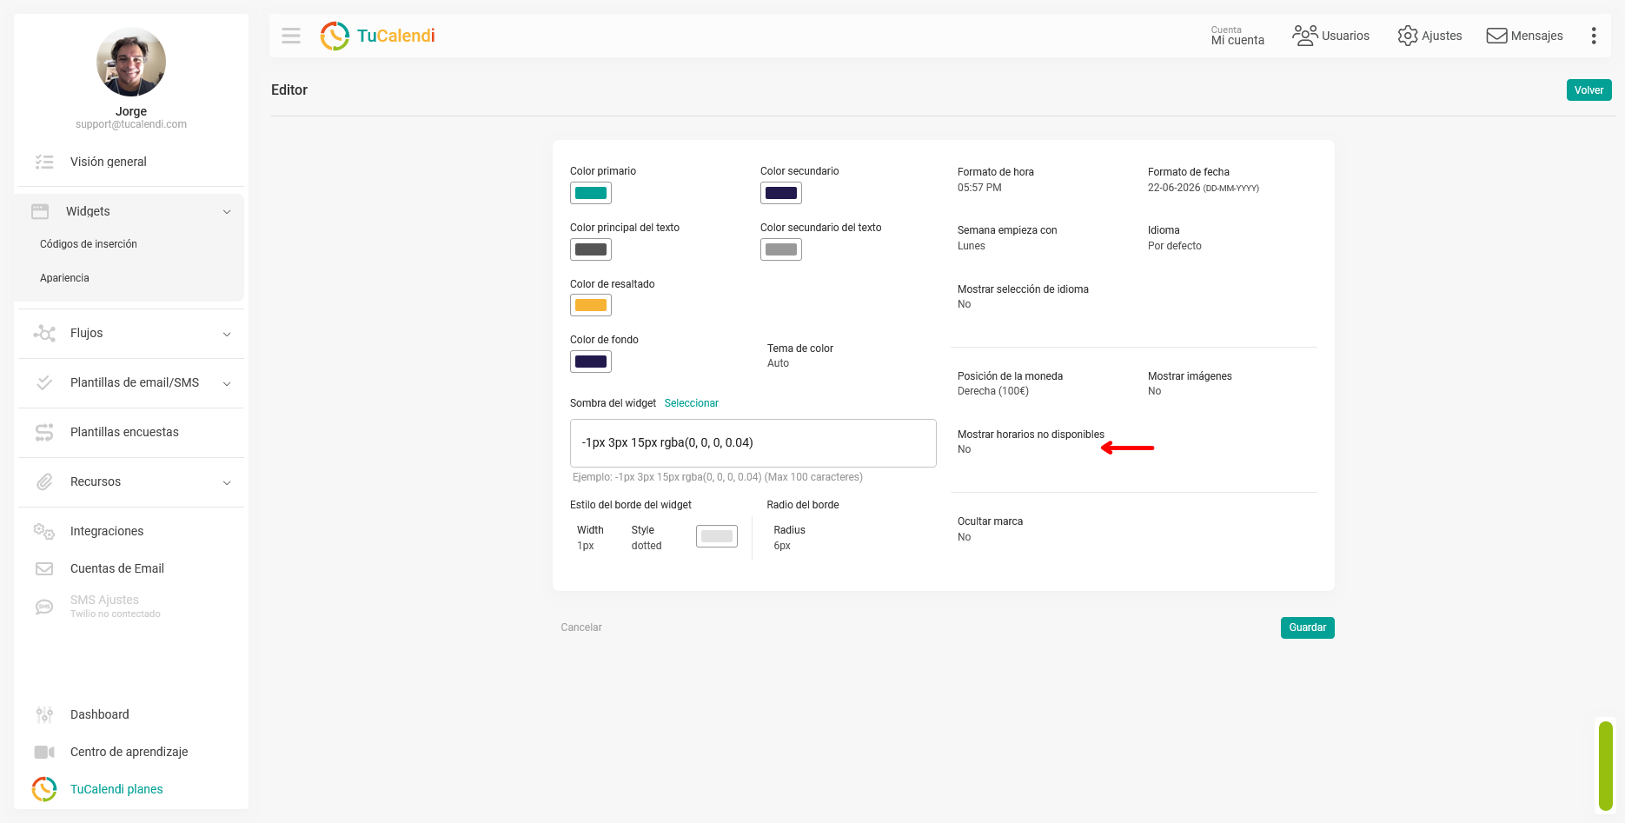Pick the Color de fondo swatch
1625x823 pixels.
click(591, 362)
